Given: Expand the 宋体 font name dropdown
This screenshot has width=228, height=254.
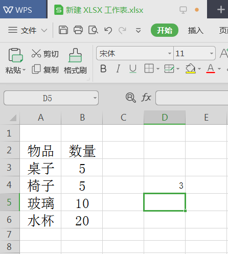Looking at the screenshot, I should click(170, 53).
